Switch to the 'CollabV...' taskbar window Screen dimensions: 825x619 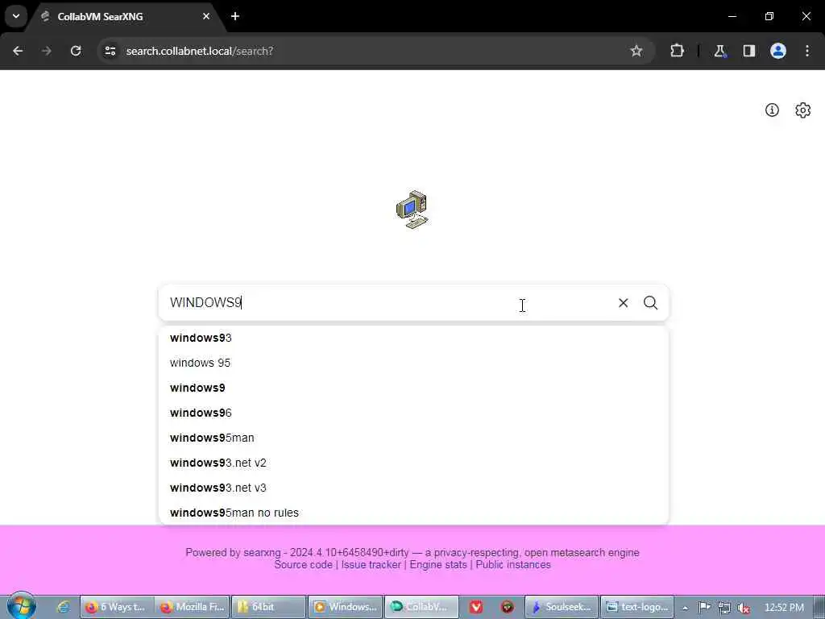421,607
